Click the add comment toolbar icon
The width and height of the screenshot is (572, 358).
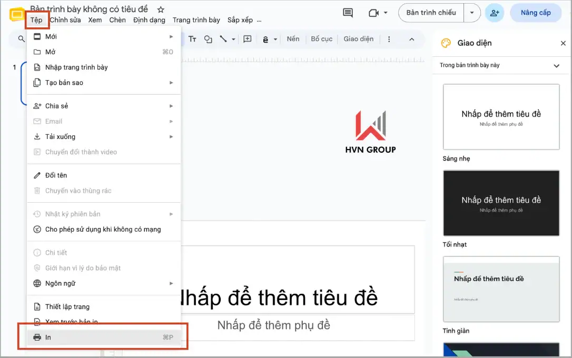[248, 39]
